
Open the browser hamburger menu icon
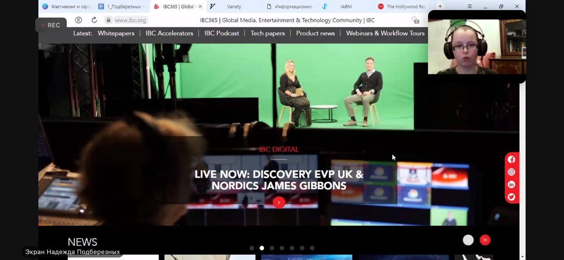[470, 7]
